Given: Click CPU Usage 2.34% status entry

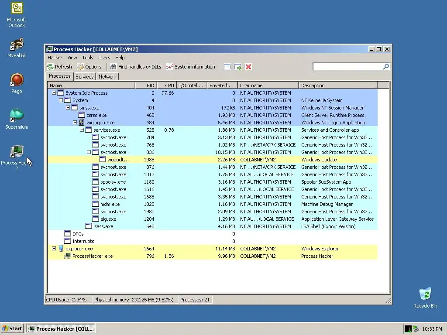Looking at the screenshot, I should [x=69, y=300].
